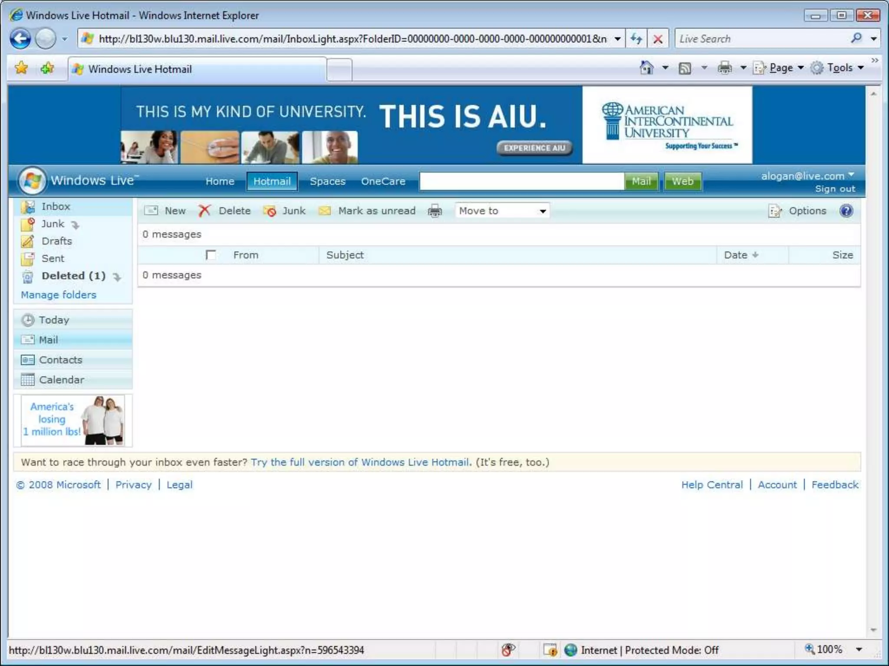This screenshot has width=889, height=666.
Task: Open the Page menu dropdown
Action: point(779,68)
